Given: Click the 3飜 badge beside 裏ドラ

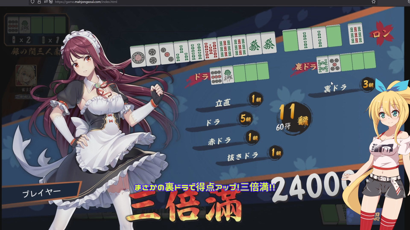Looking at the screenshot, I should click(368, 84).
